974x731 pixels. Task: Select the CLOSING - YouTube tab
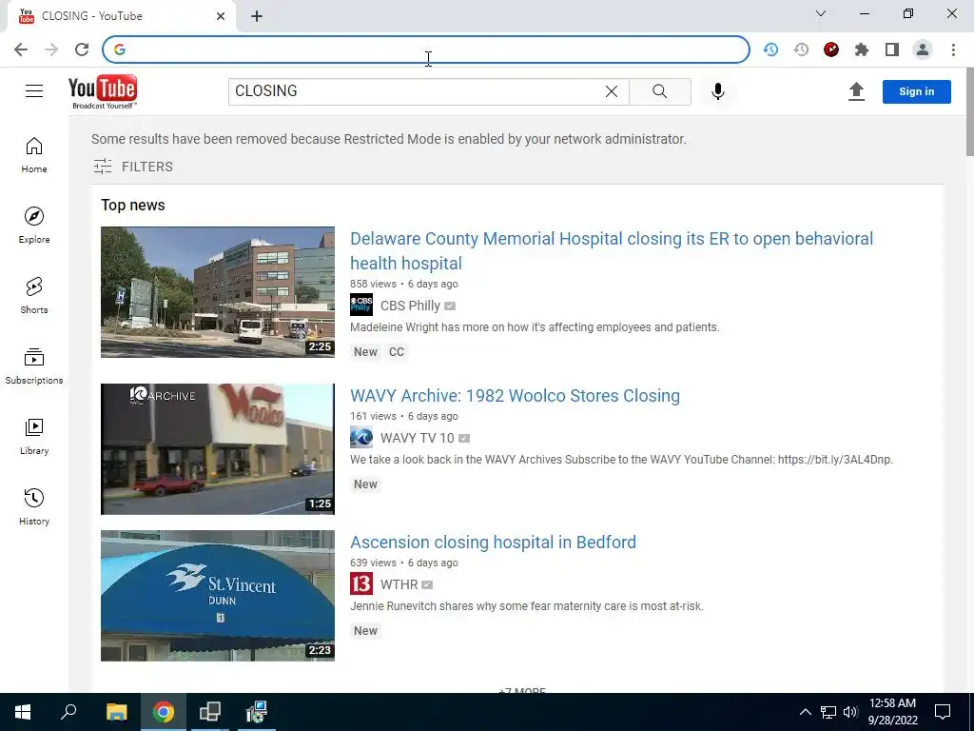point(121,16)
